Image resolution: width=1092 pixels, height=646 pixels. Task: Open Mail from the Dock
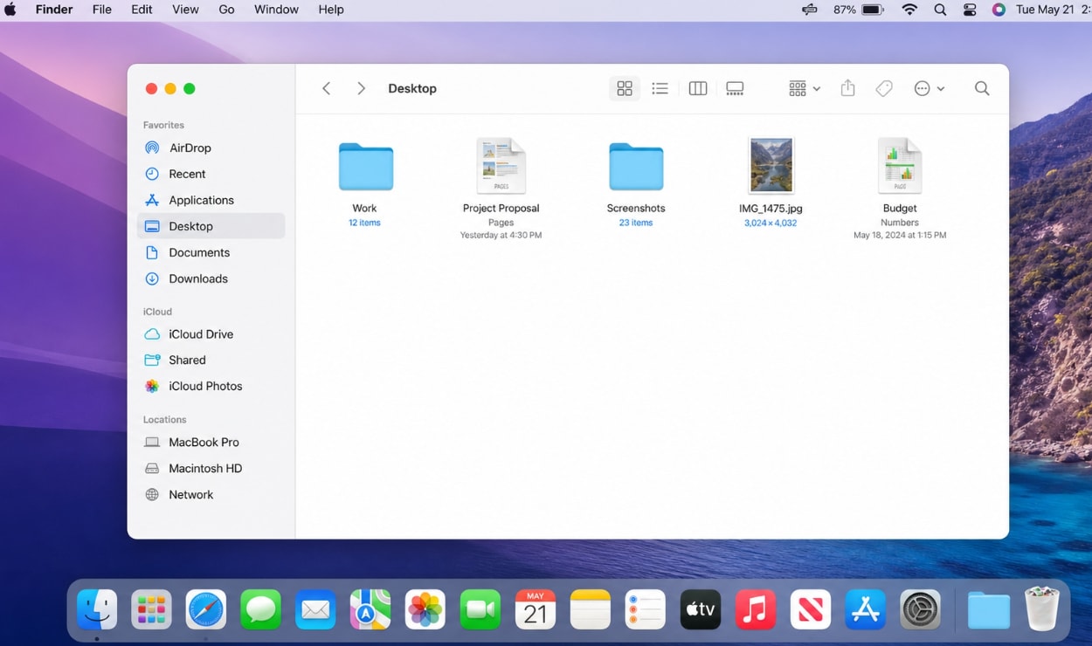(x=315, y=609)
